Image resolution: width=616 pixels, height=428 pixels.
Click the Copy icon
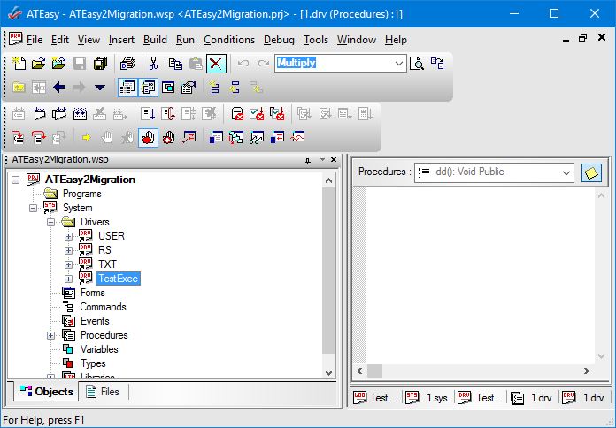(175, 63)
